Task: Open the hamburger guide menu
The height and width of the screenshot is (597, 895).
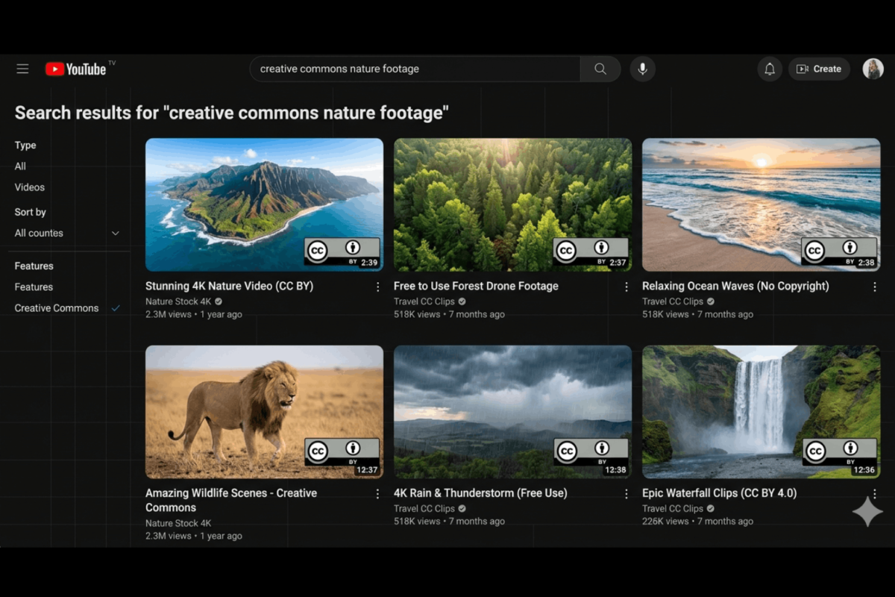Action: (x=22, y=69)
